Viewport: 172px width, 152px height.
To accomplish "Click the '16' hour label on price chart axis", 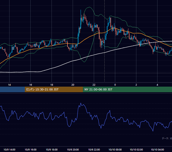I will click(31, 85).
